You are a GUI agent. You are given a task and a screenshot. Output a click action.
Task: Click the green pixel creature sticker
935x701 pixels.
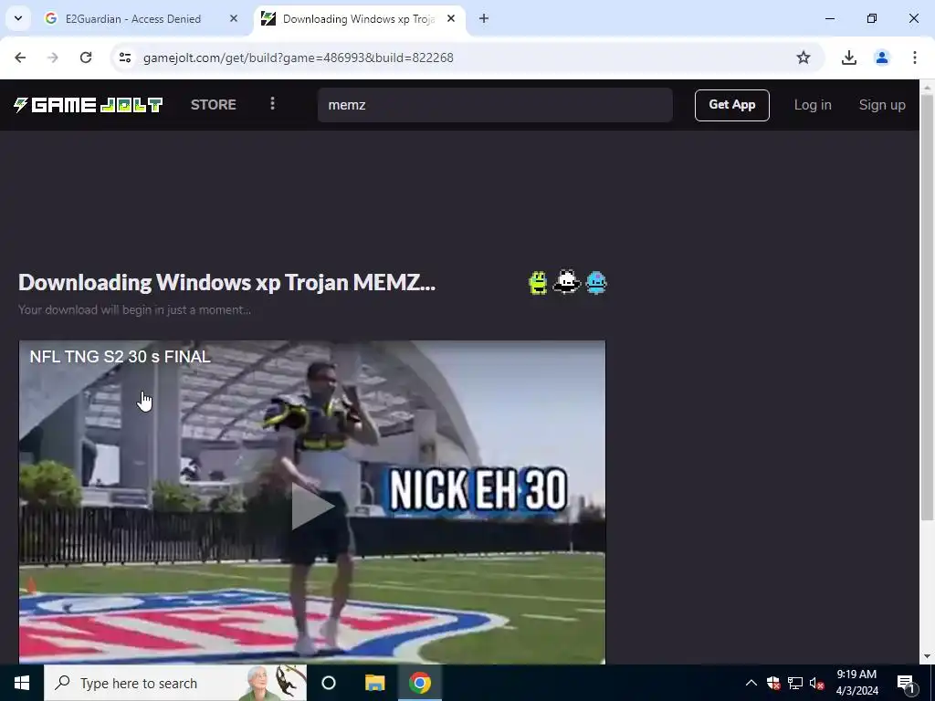coord(538,283)
